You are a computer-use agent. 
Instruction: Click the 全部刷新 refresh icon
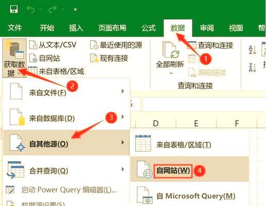coord(171,50)
